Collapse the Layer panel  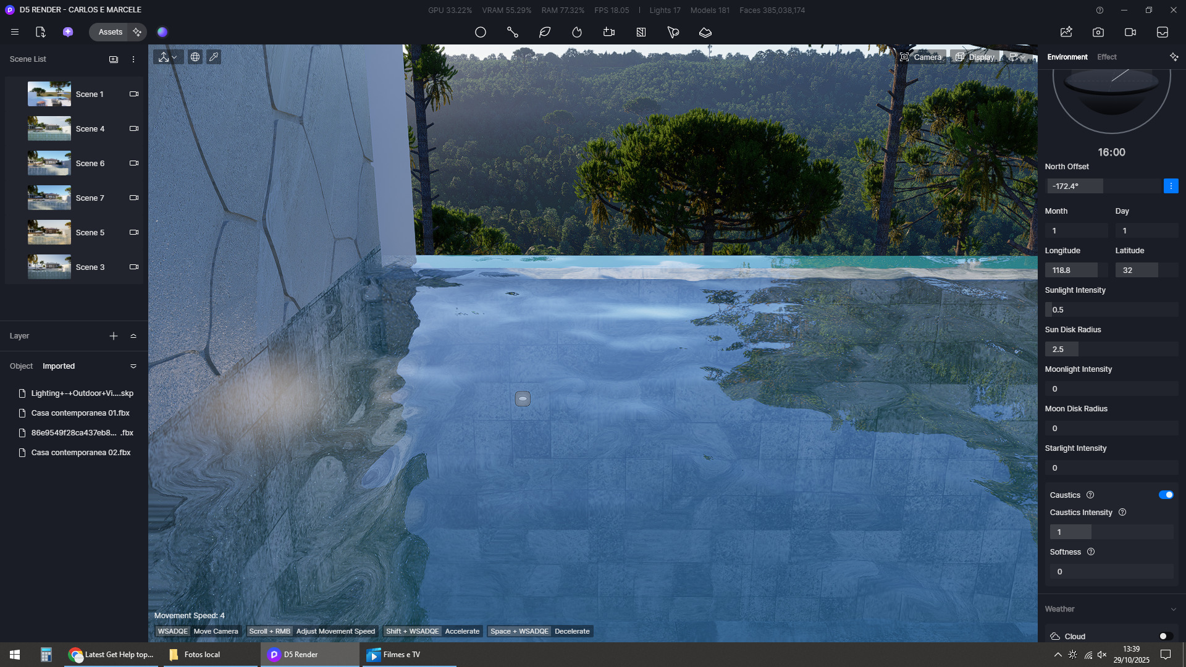click(133, 336)
